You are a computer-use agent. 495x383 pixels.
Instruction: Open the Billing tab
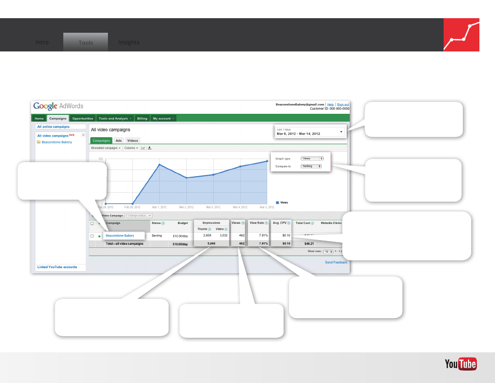142,118
